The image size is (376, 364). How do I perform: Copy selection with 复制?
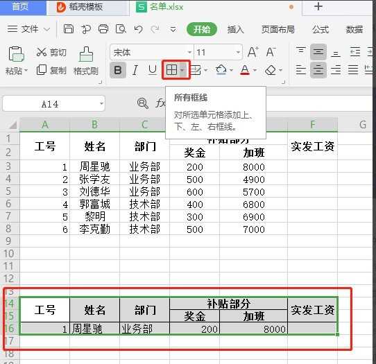click(x=51, y=70)
